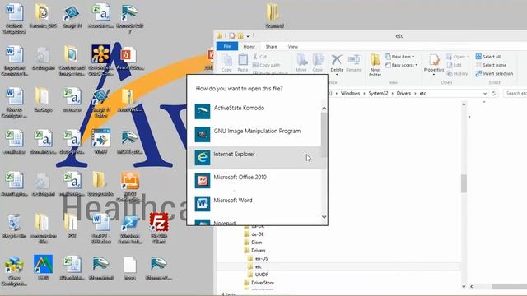Image resolution: width=527 pixels, height=296 pixels.
Task: Select the Recycle Bin desktop icon
Action: [14, 226]
